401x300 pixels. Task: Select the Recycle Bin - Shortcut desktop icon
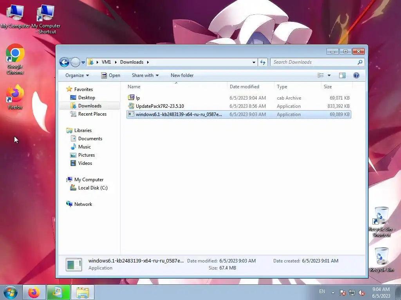tap(381, 221)
